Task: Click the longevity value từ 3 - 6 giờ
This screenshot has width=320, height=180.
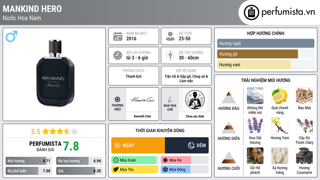Action: click(x=137, y=58)
